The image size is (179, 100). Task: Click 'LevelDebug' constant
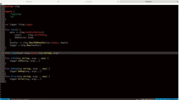(x=40, y=35)
